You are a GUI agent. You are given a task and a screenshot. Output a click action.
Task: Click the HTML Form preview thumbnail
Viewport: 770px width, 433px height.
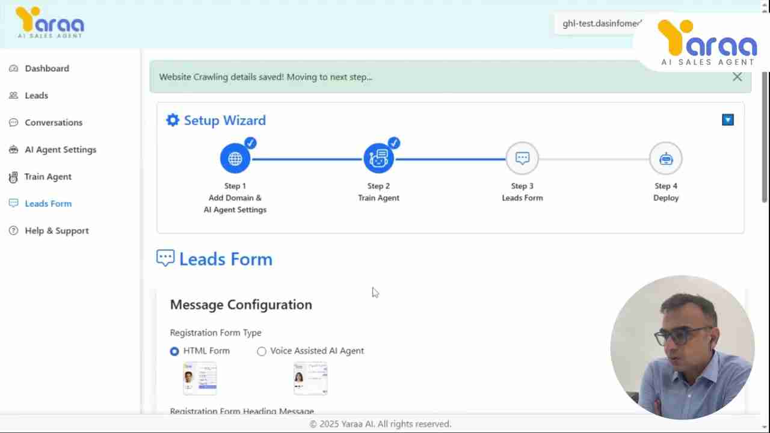click(x=200, y=379)
